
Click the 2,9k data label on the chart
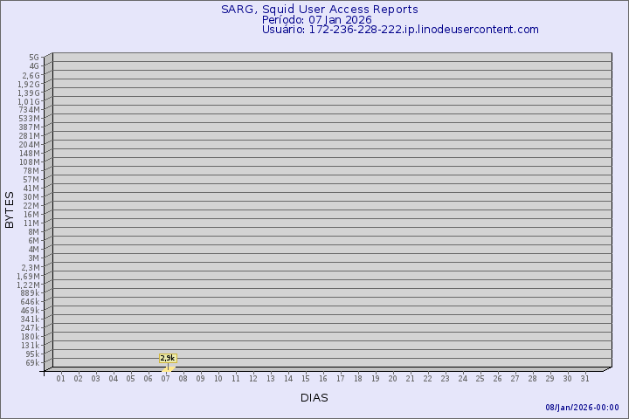pos(168,358)
